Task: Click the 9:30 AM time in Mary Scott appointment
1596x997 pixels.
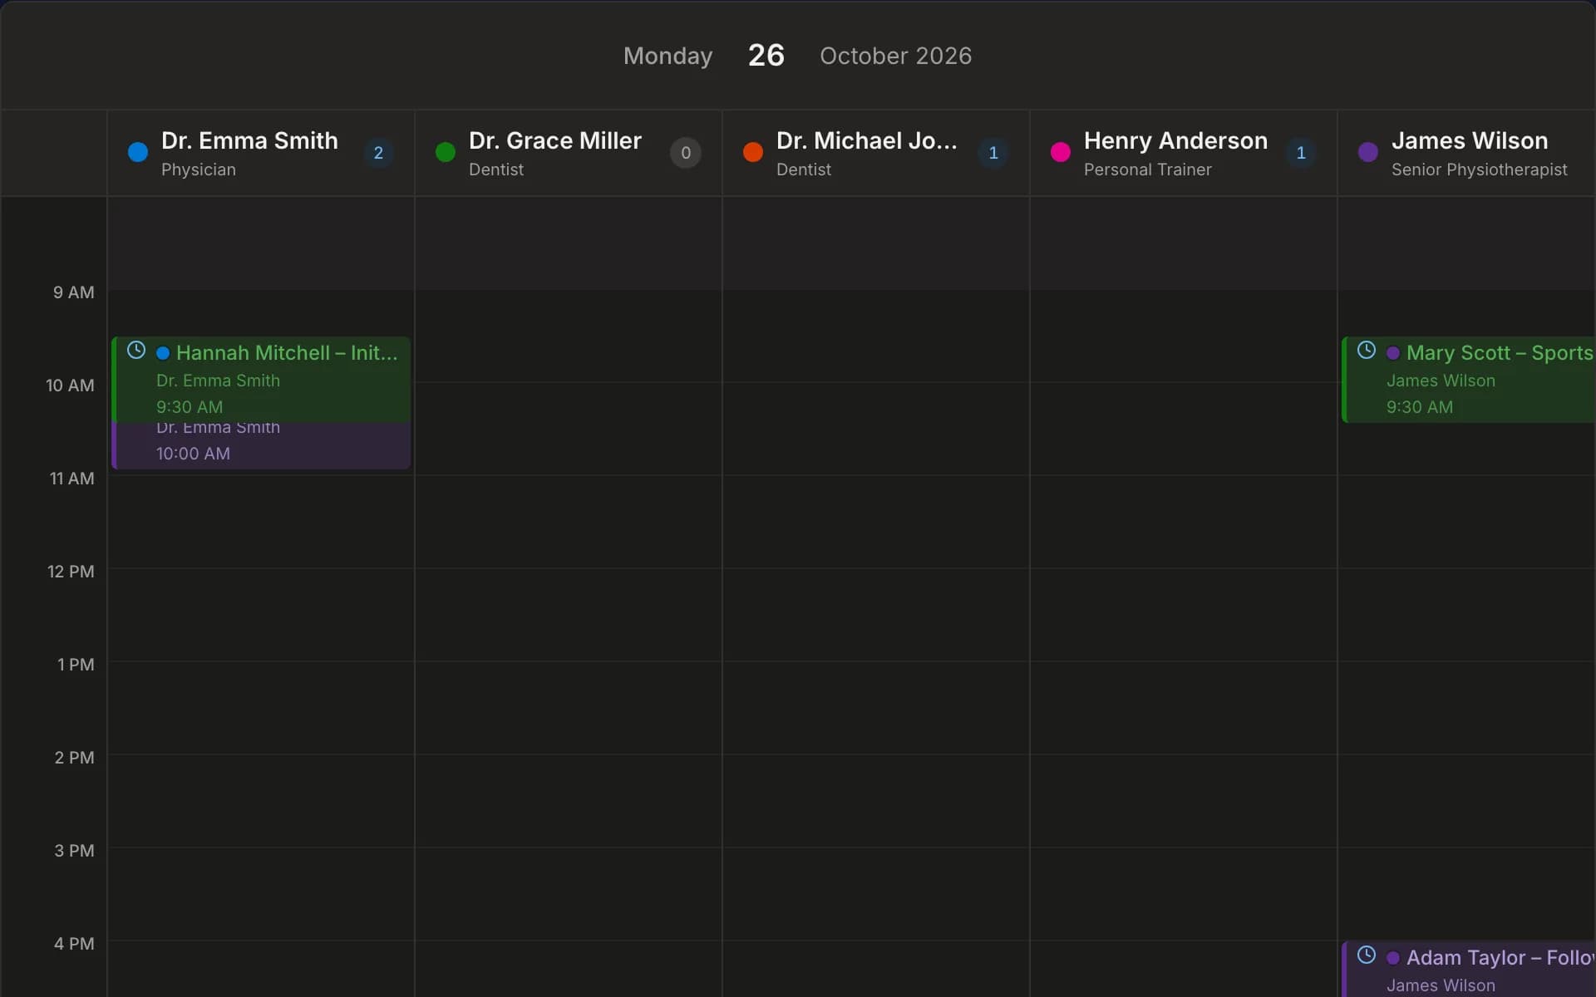Action: [x=1420, y=407]
